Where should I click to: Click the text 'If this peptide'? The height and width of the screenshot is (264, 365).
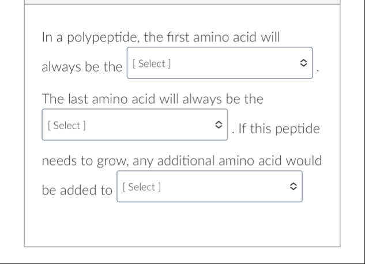click(279, 129)
